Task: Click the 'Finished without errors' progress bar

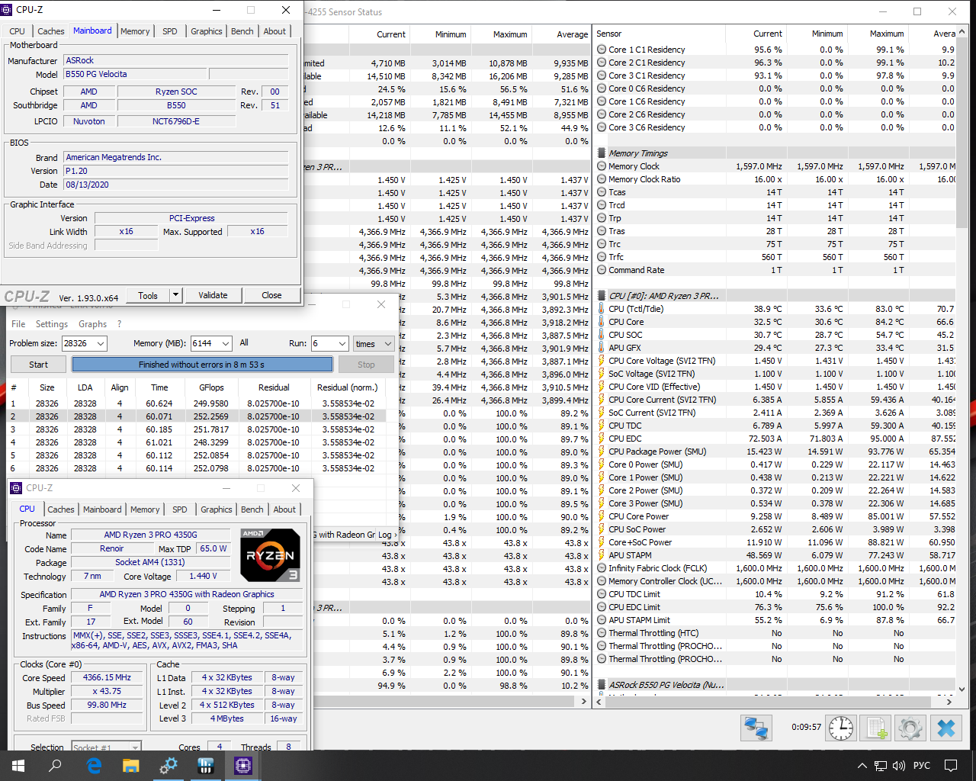Action: (202, 365)
